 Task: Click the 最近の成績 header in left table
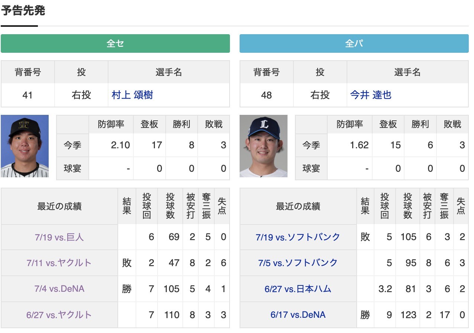(x=59, y=206)
